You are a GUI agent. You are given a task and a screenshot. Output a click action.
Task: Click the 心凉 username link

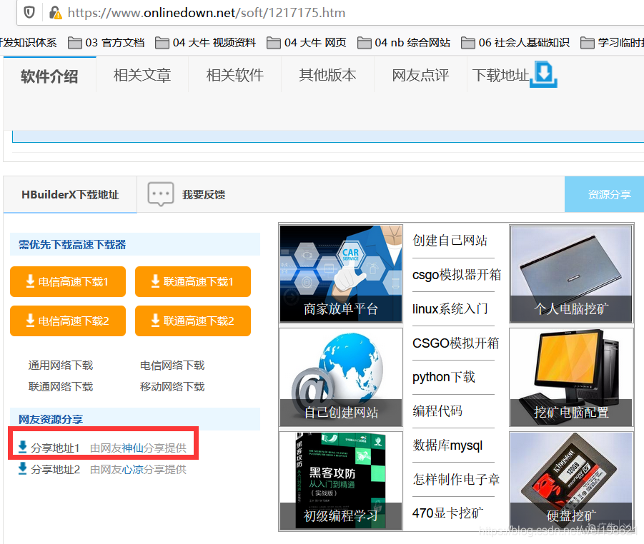point(133,469)
